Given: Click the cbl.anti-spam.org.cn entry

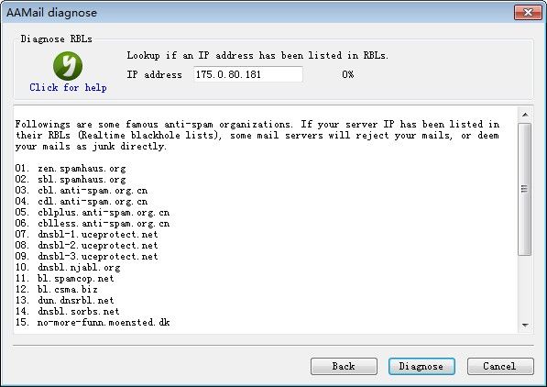Looking at the screenshot, I should [93, 191].
